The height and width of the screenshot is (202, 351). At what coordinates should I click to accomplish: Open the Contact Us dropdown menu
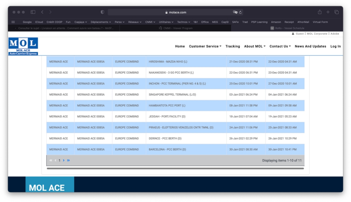pyautogui.click(x=280, y=46)
